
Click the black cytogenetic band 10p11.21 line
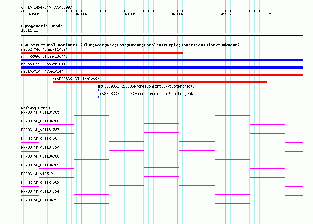tap(162, 34)
